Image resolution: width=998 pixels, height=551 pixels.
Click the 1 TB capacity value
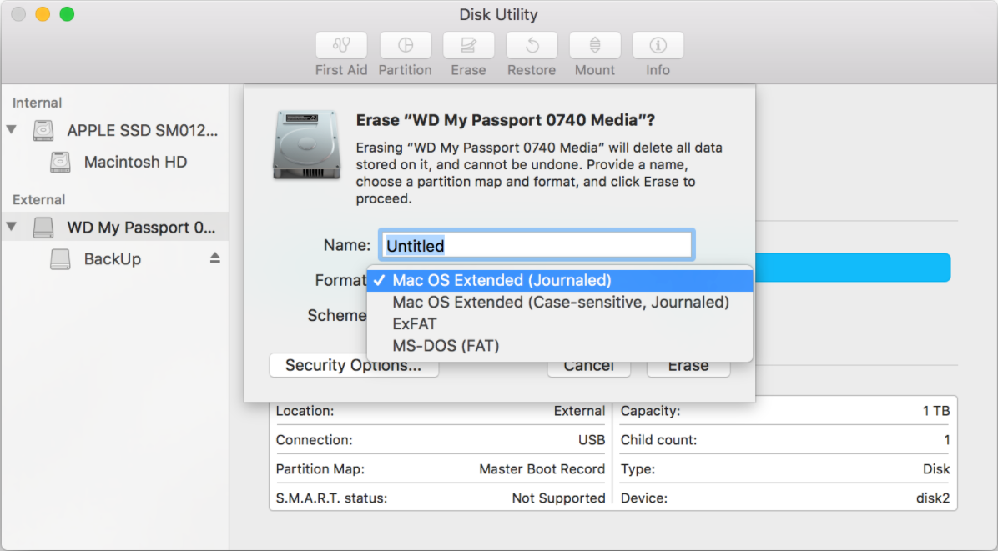pos(936,411)
